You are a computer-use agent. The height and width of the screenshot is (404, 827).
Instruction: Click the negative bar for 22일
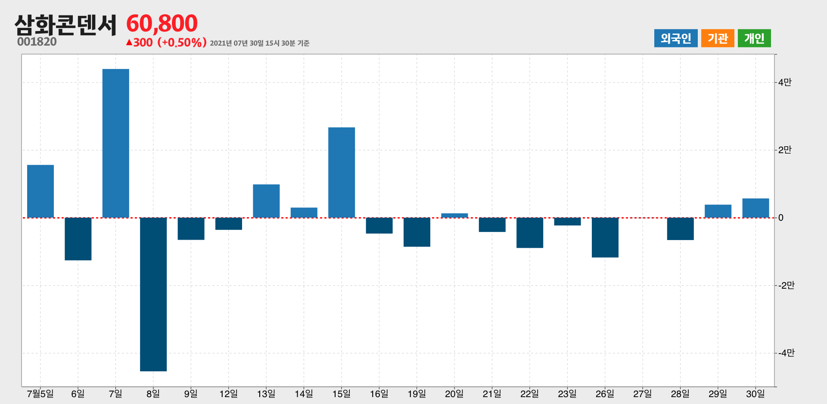click(530, 233)
